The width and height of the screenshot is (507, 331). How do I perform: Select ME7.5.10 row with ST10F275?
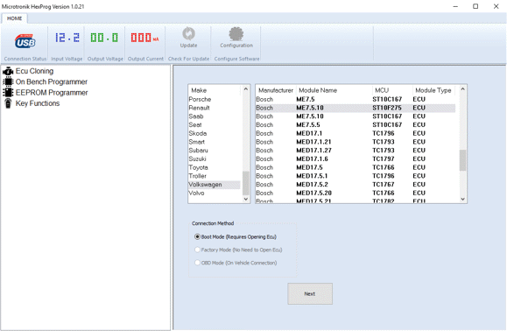(x=356, y=108)
